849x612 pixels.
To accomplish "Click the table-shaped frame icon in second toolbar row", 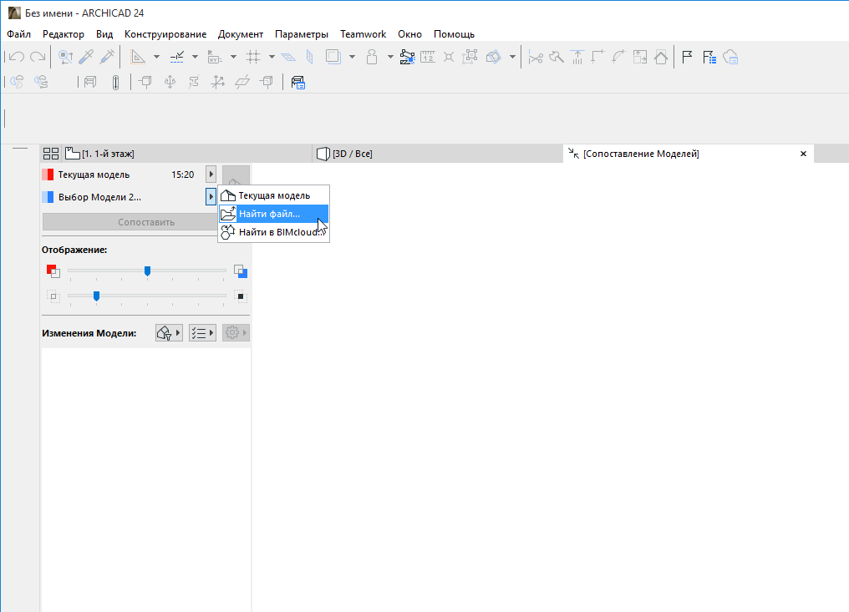I will click(90, 82).
